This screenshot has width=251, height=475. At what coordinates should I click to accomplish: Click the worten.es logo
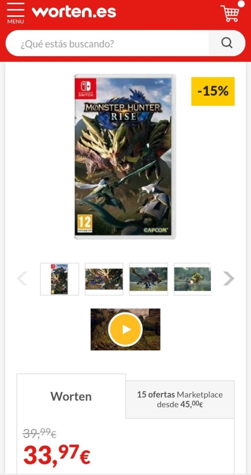(x=74, y=12)
